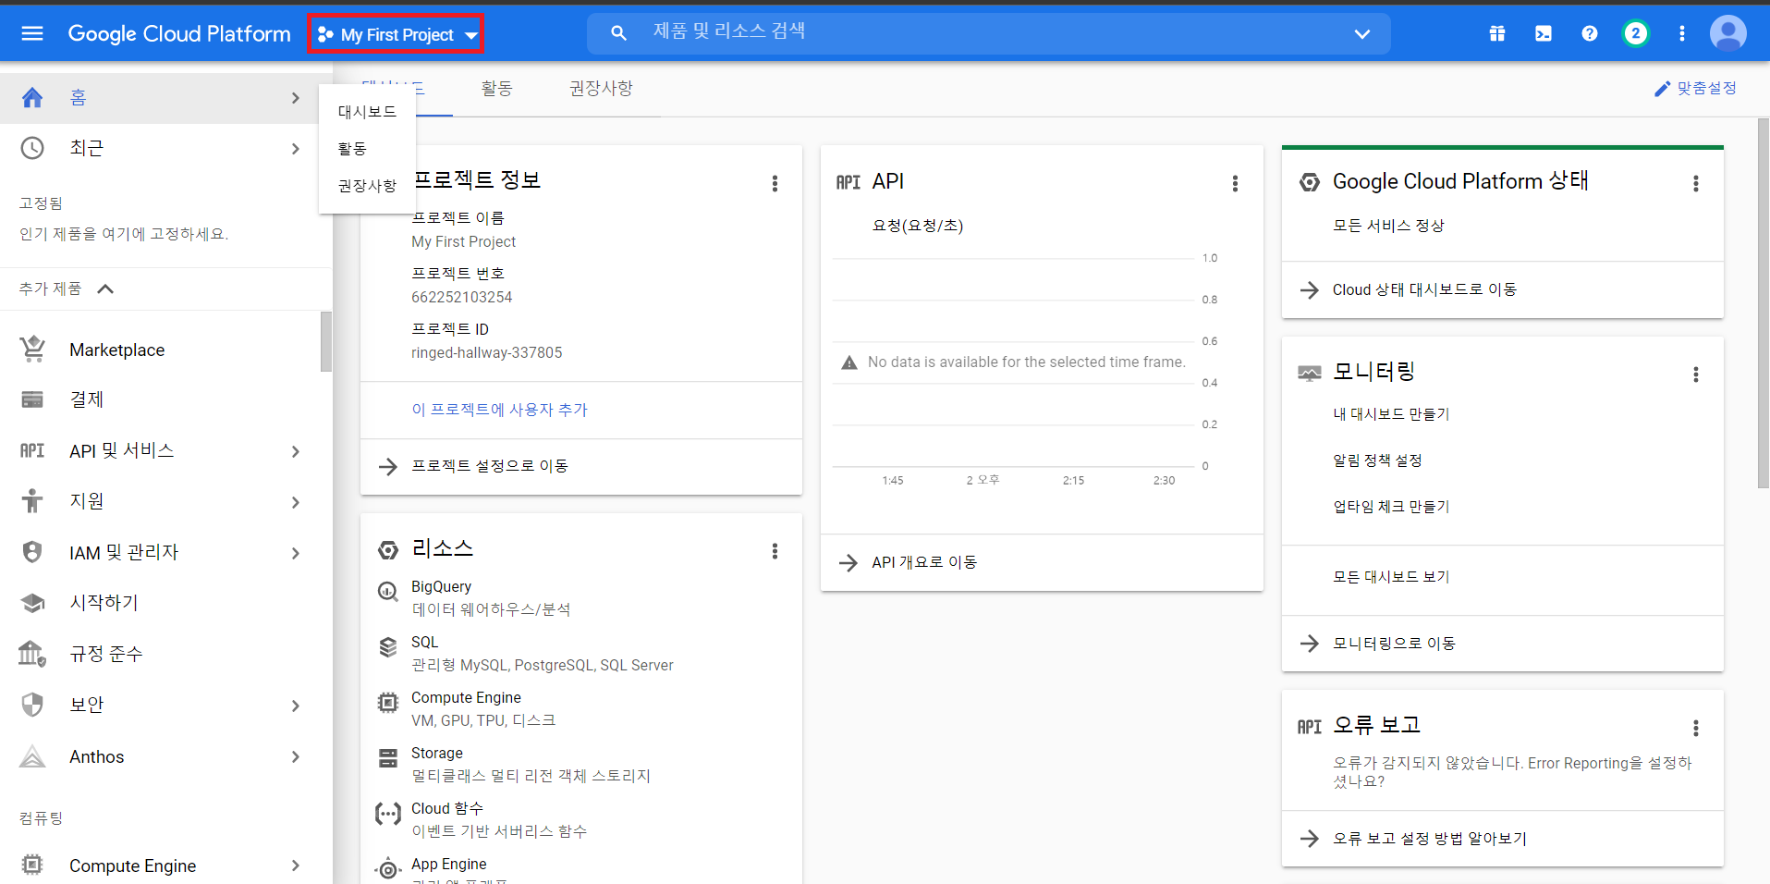
Task: Click the Anthos triangle icon
Action: (x=32, y=756)
